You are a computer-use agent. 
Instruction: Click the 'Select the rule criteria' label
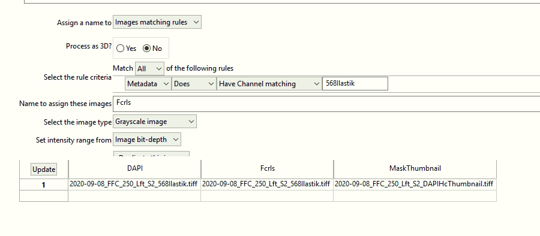pyautogui.click(x=77, y=77)
